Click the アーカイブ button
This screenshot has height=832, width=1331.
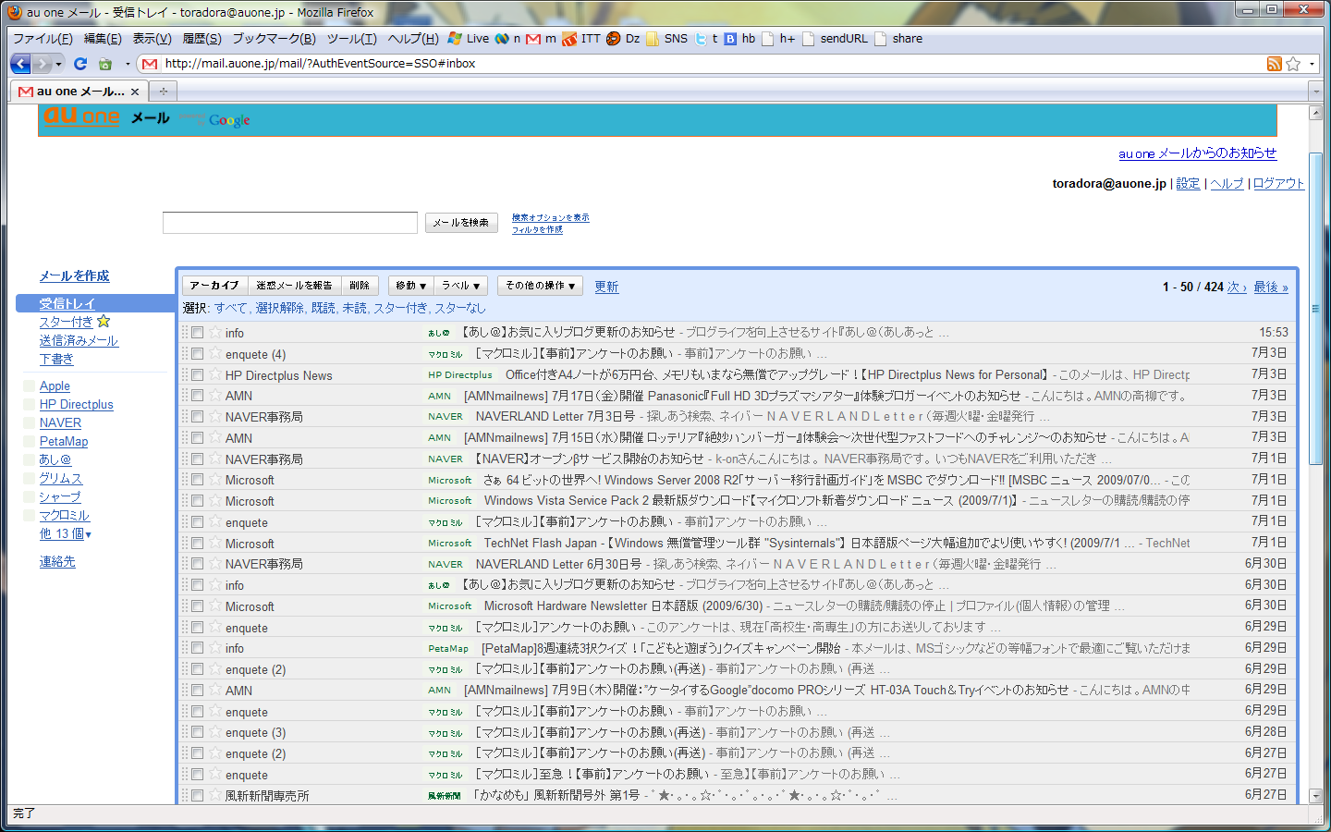pos(214,286)
